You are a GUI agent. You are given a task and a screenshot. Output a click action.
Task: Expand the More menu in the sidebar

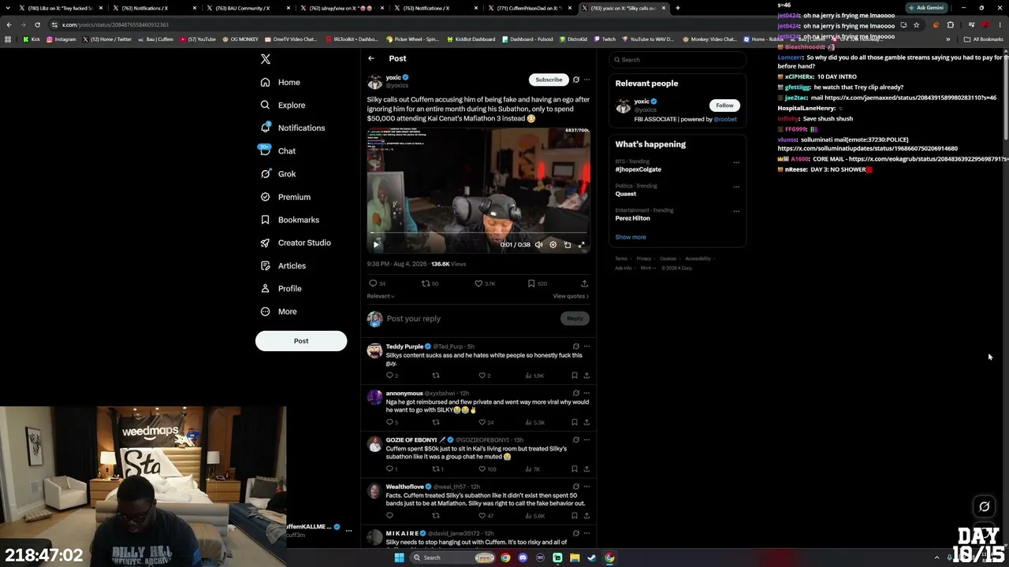tap(278, 311)
